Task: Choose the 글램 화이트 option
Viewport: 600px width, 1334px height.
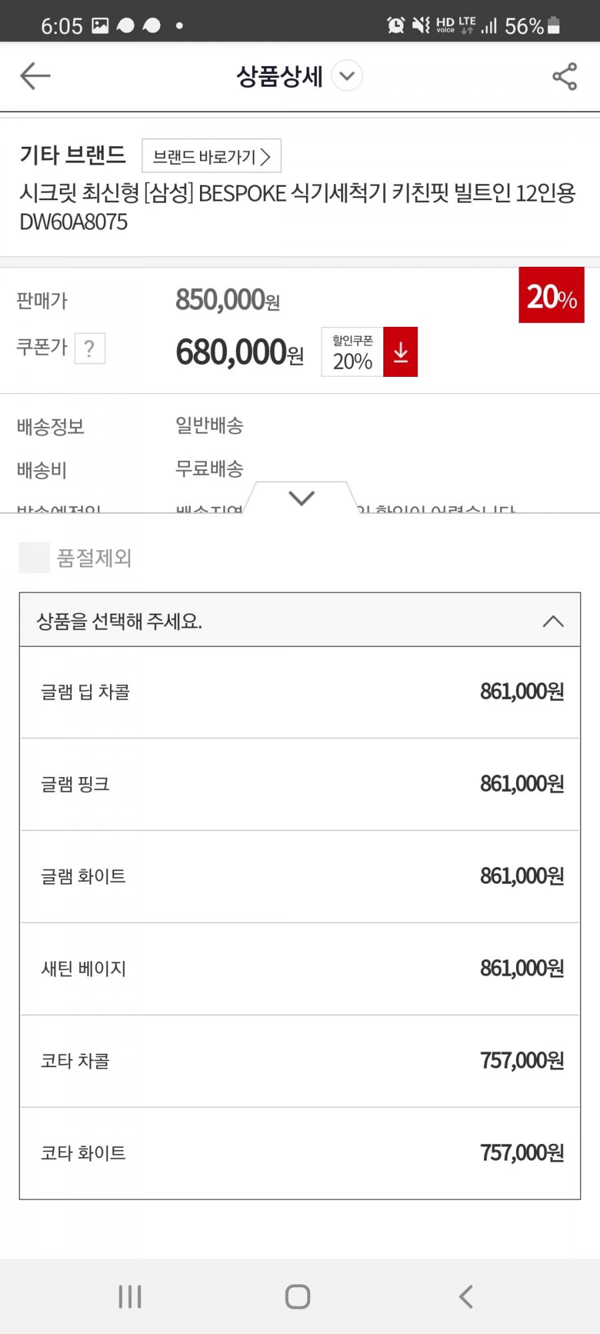Action: coord(300,876)
